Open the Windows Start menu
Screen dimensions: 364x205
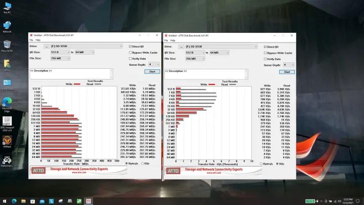point(5,201)
